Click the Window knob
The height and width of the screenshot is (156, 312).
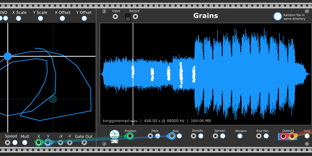click(240, 136)
